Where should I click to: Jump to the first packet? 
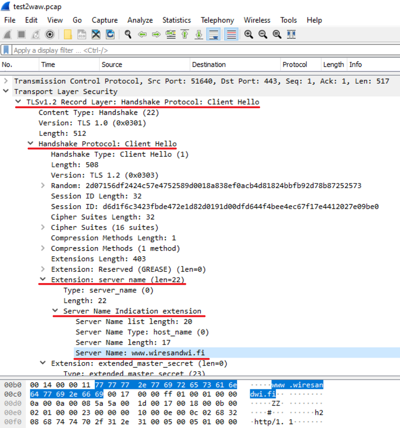coord(184,34)
